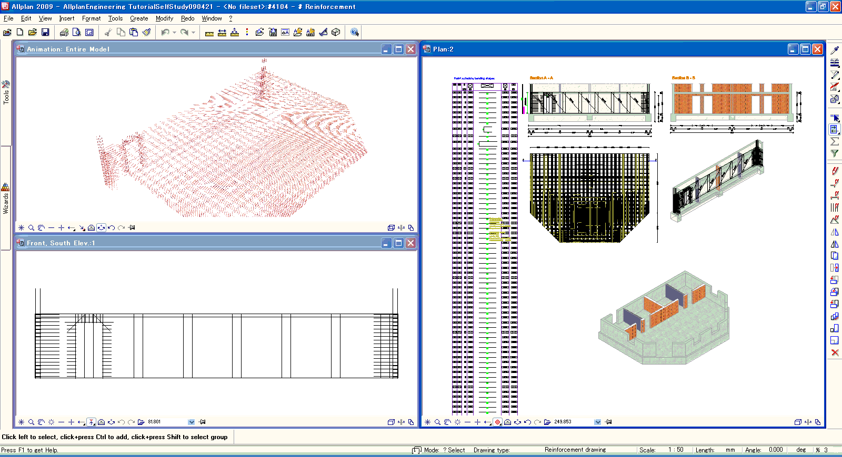The image size is (842, 457).
Task: Click the orange Section B-B label
Action: point(683,78)
